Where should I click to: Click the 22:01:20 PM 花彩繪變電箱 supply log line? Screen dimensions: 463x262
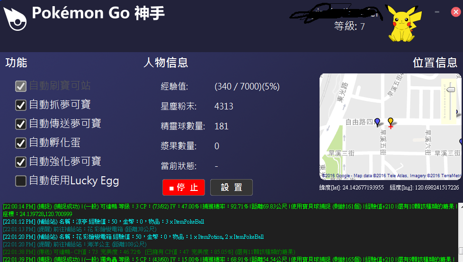(x=133, y=237)
